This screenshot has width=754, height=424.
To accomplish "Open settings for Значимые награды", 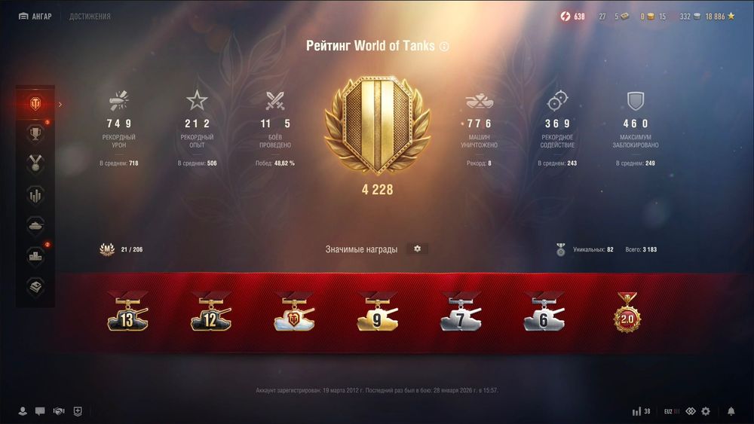I will (x=417, y=249).
